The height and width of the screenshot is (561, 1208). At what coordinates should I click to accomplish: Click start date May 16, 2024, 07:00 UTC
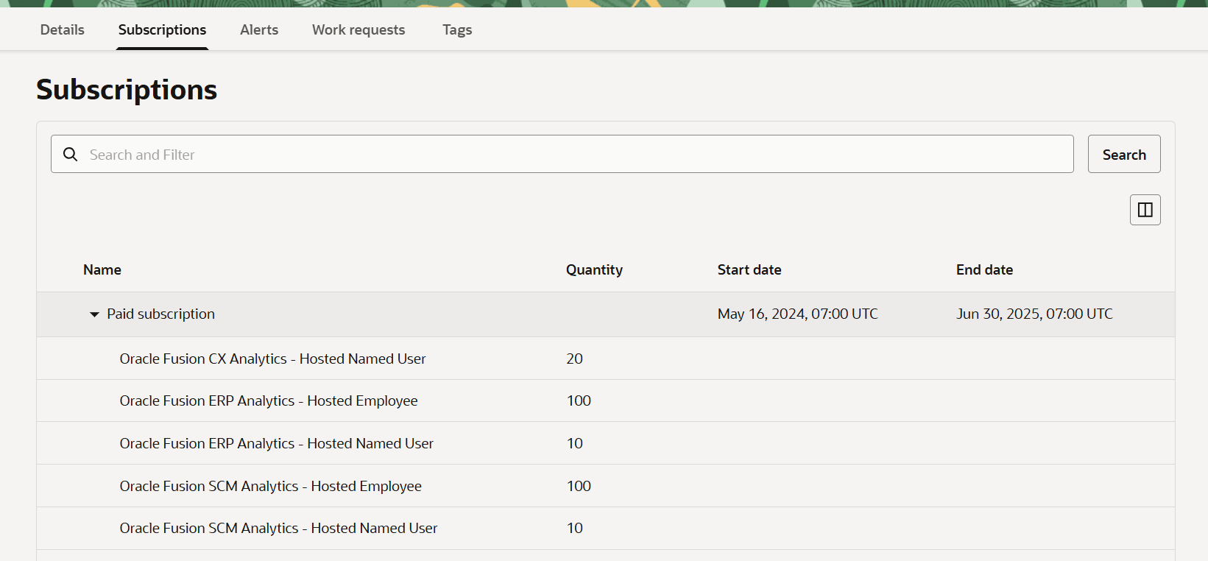point(798,314)
